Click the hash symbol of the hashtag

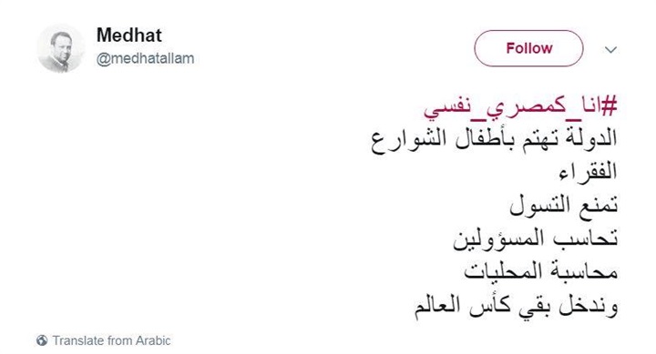(x=608, y=106)
